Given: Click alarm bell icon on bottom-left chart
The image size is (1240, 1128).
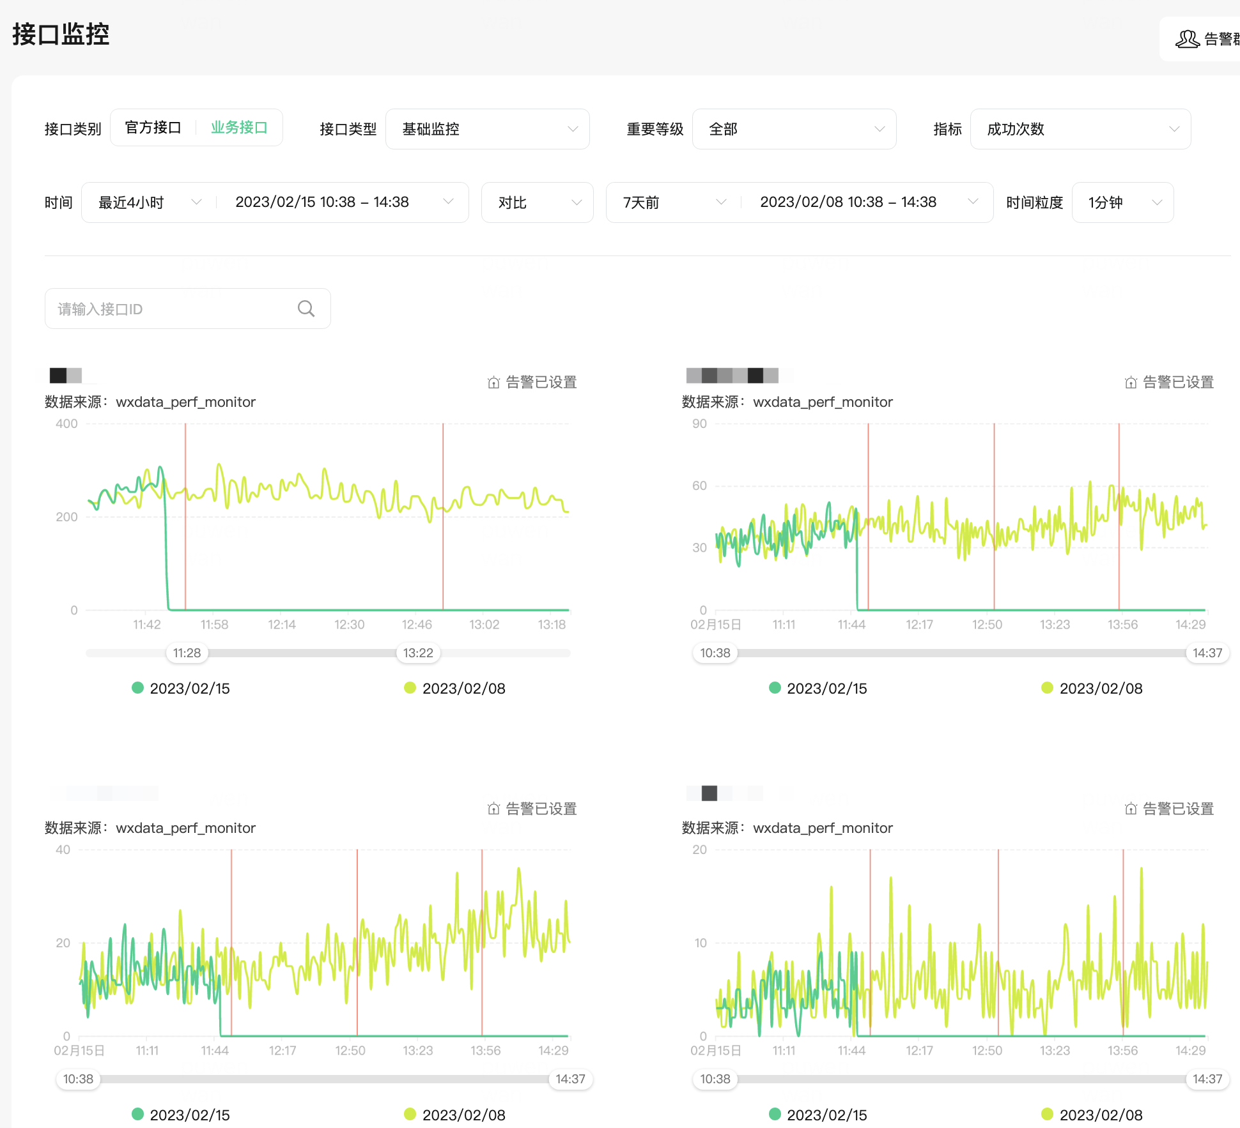Looking at the screenshot, I should tap(493, 809).
